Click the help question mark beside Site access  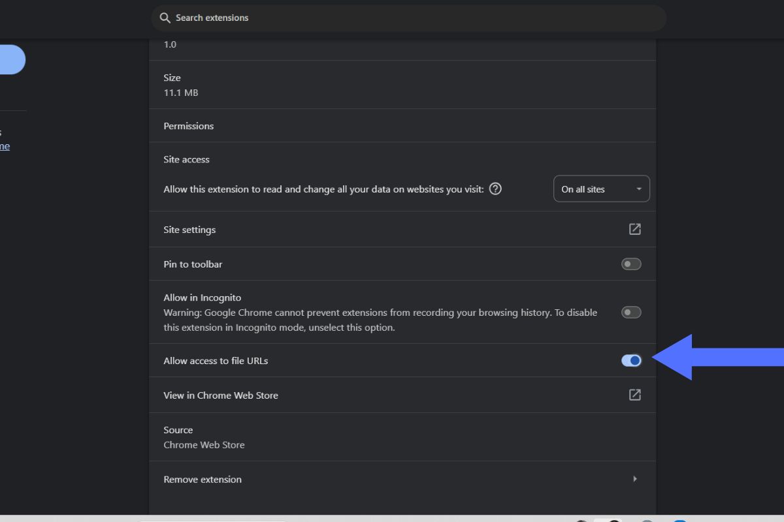click(x=495, y=189)
